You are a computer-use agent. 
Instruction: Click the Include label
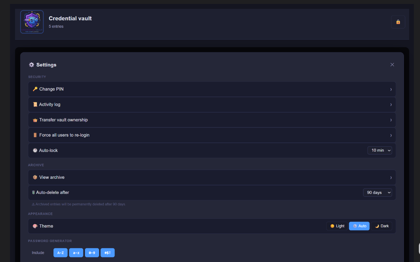[38, 253]
